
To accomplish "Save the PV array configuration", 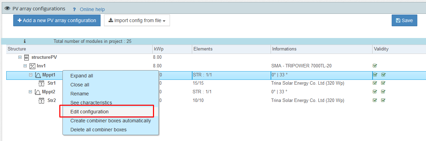I will (404, 20).
